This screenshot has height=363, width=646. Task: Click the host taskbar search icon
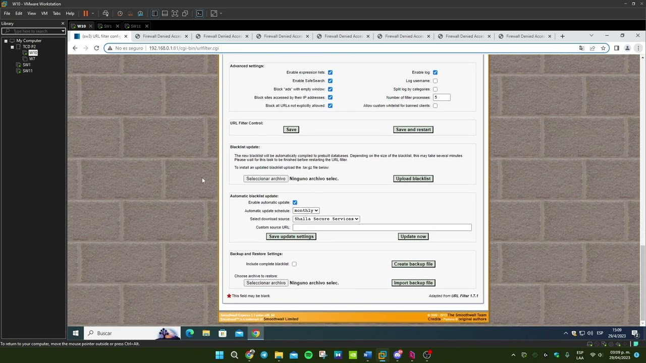click(x=234, y=355)
